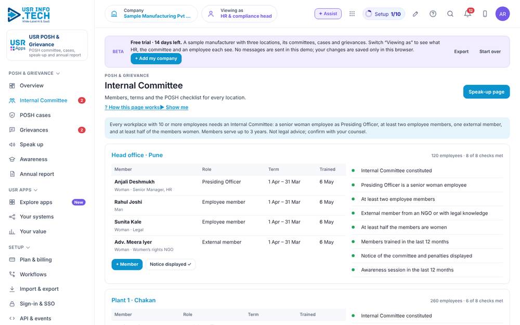This screenshot has width=520, height=325.
Task: Open Overview in the sidebar
Action: [47, 86]
